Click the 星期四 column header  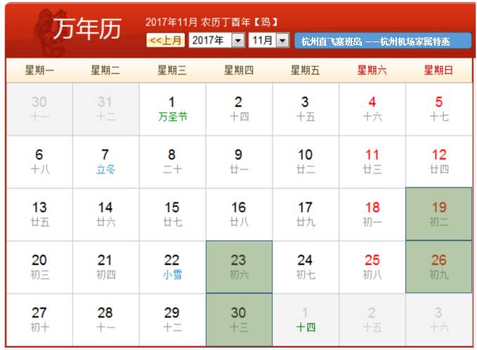[x=239, y=70]
